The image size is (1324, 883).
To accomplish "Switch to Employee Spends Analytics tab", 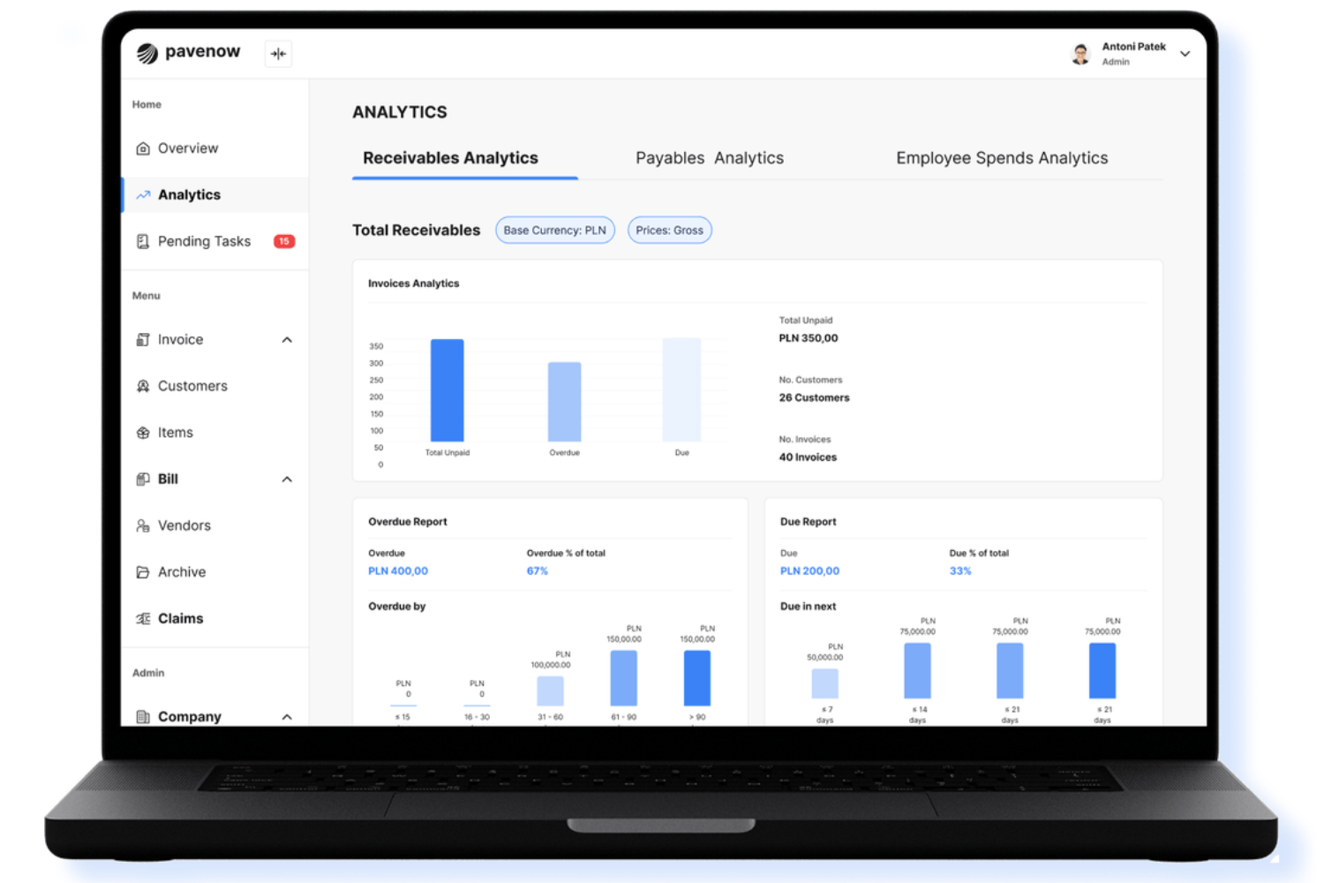I will 1002,158.
